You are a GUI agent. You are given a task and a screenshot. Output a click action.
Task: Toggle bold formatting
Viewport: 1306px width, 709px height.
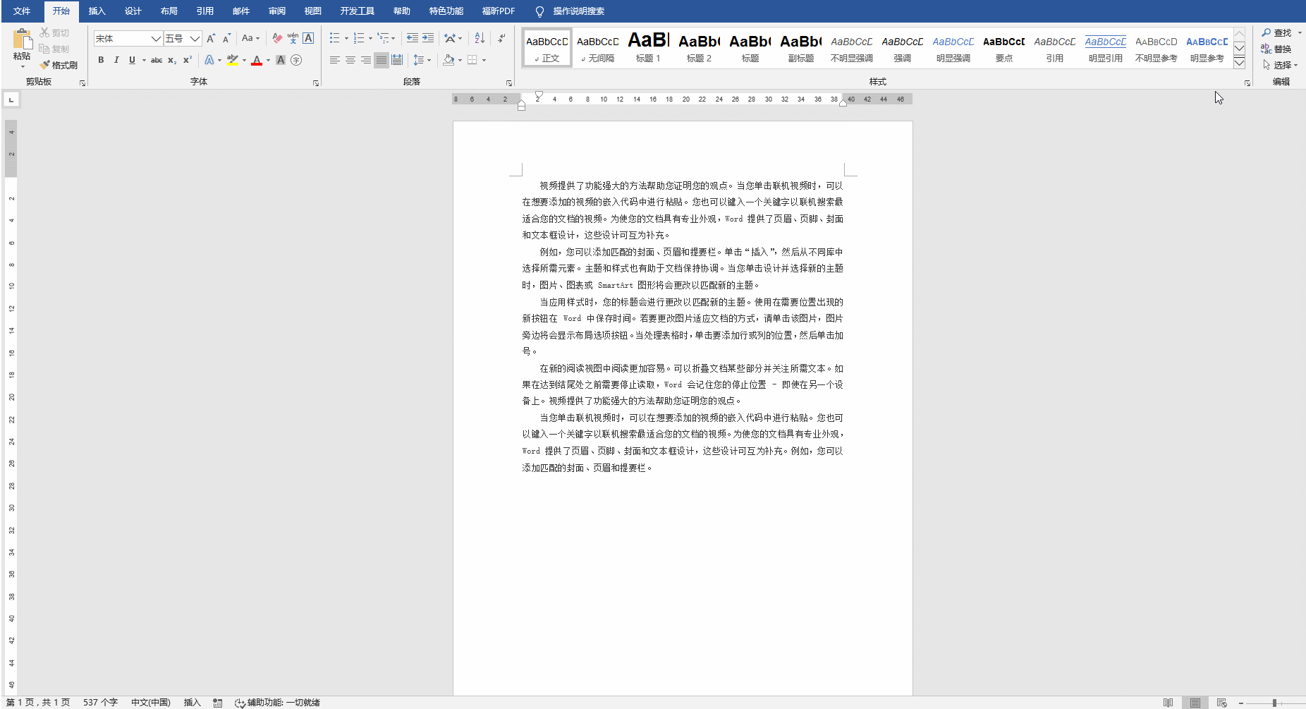[100, 61]
